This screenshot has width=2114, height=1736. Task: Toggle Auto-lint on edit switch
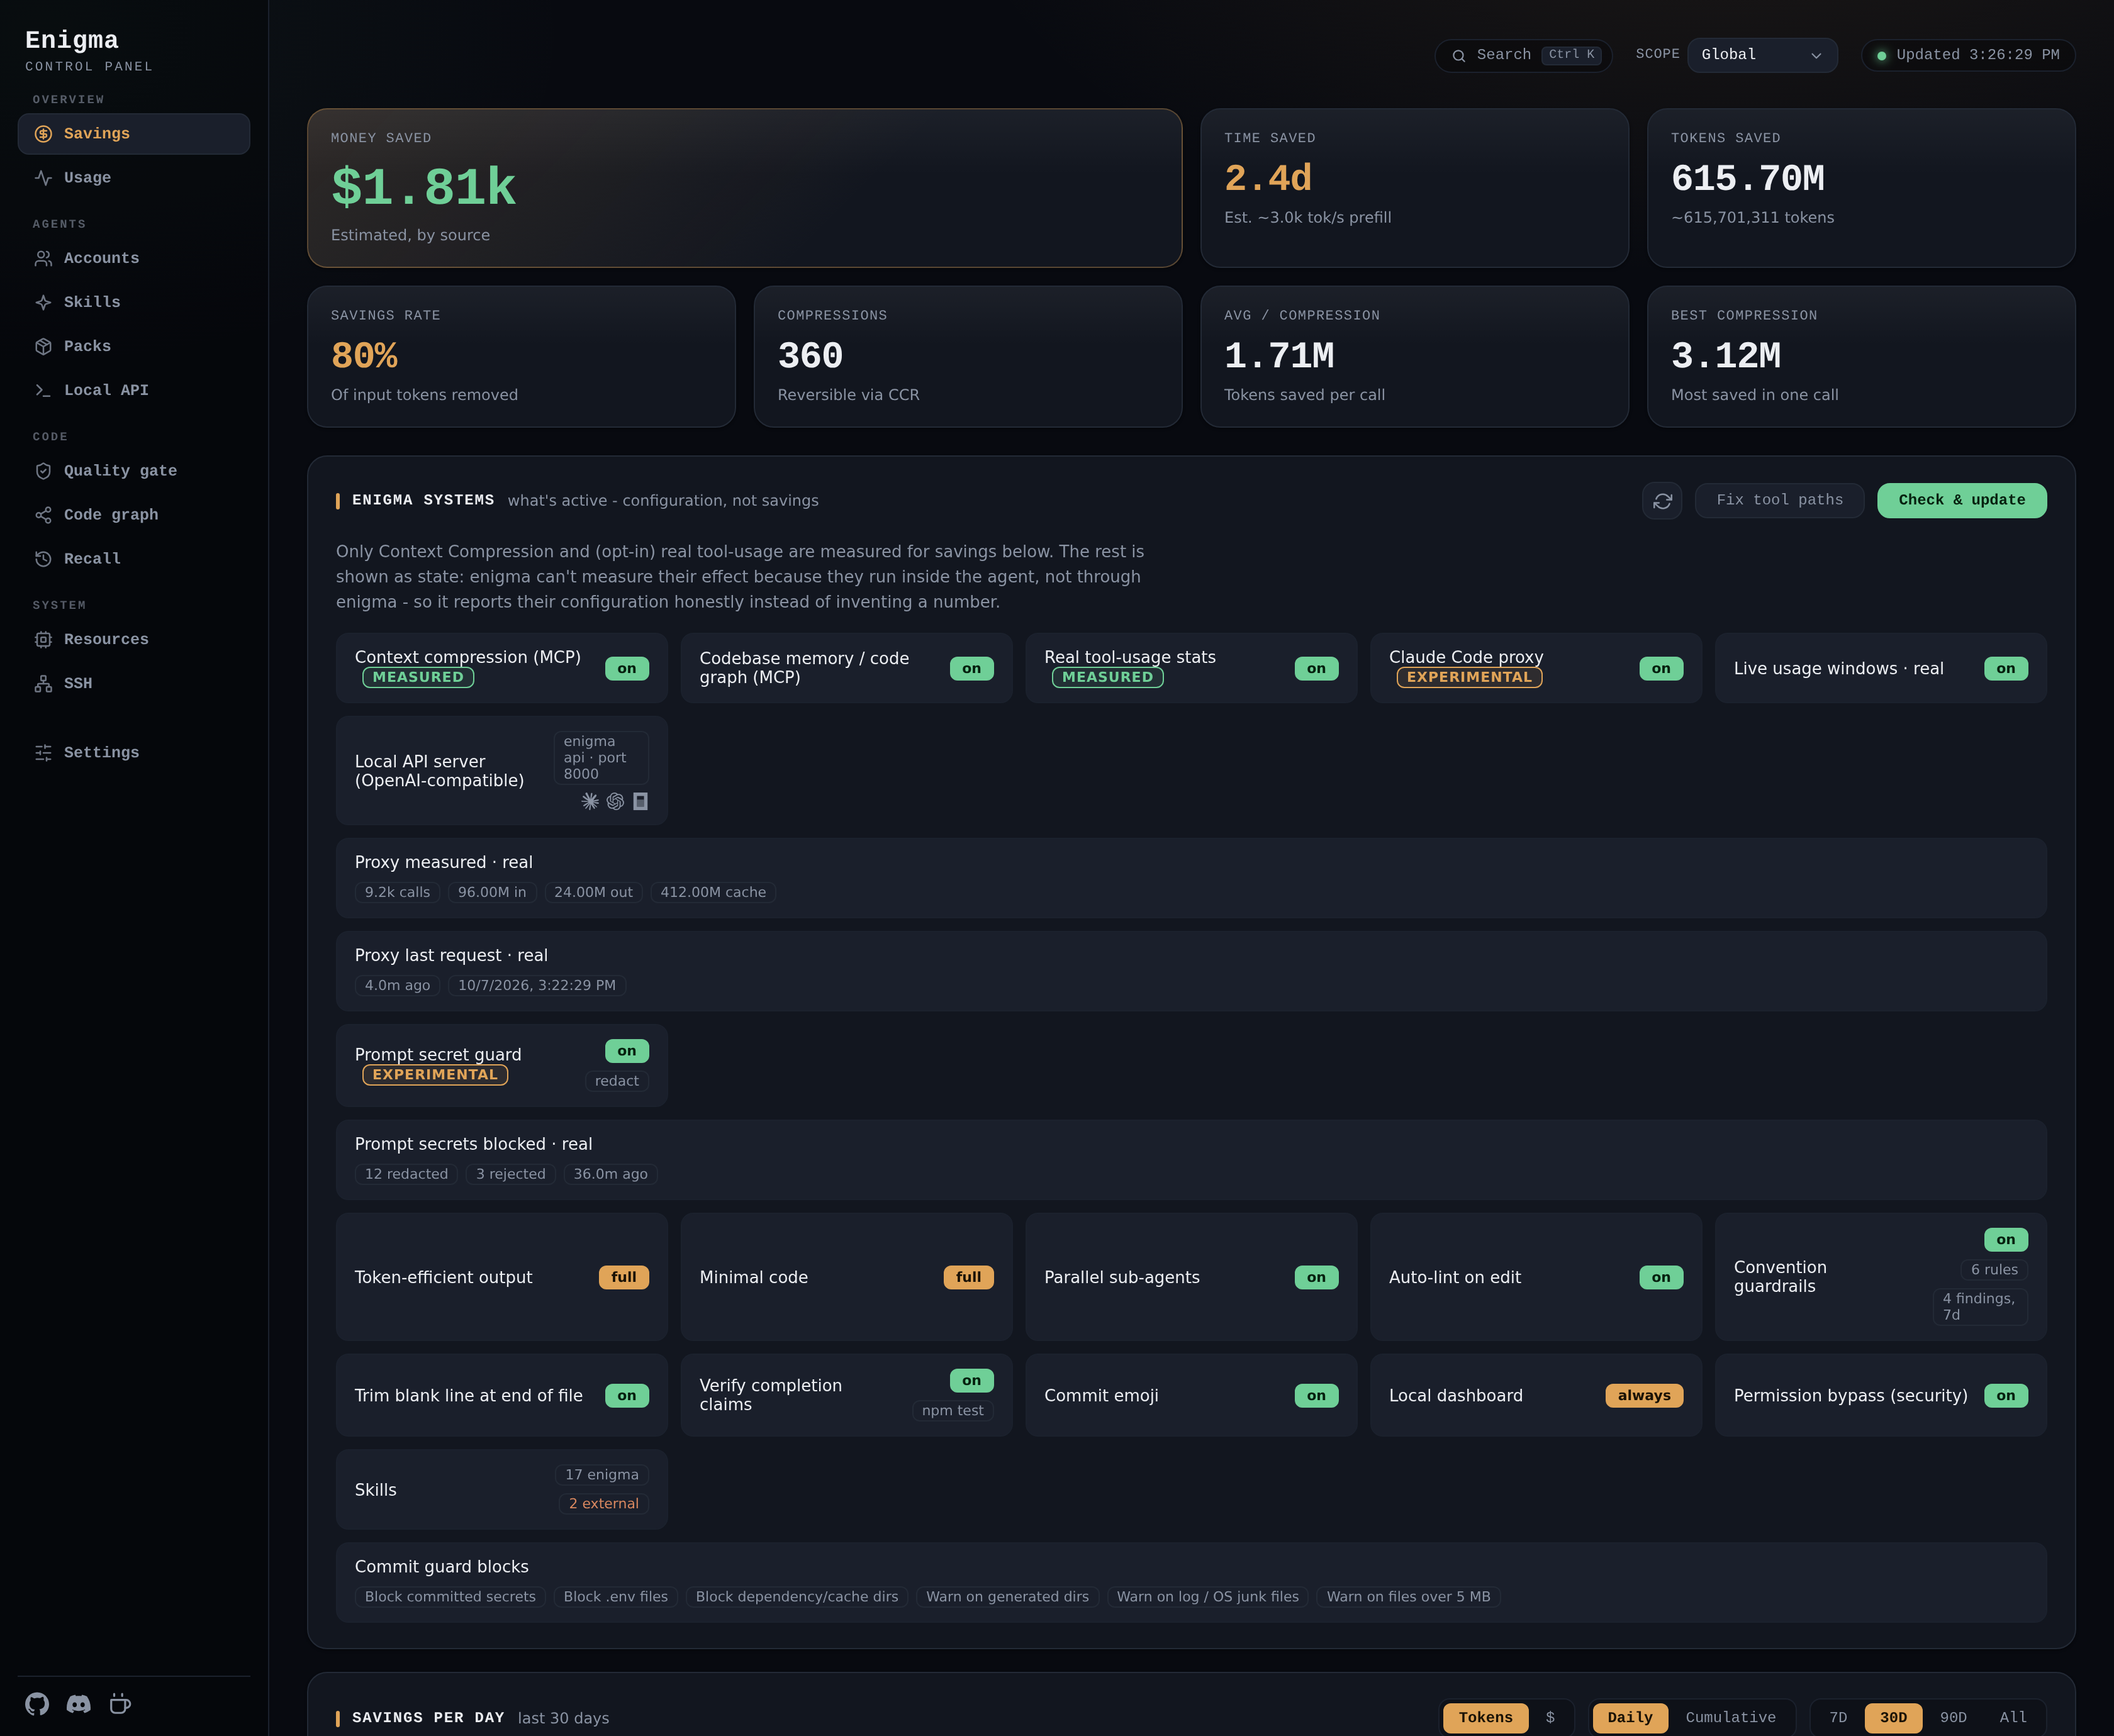click(1661, 1277)
